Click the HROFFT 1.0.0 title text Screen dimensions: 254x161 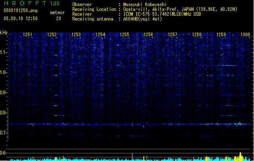point(32,3)
